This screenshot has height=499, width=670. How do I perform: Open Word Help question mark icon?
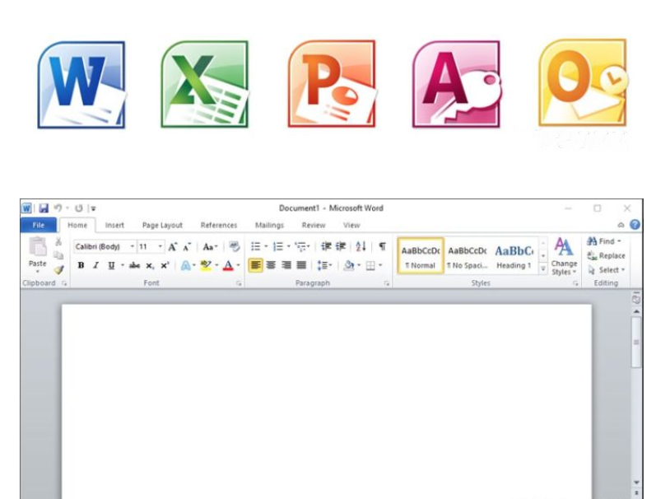point(635,225)
